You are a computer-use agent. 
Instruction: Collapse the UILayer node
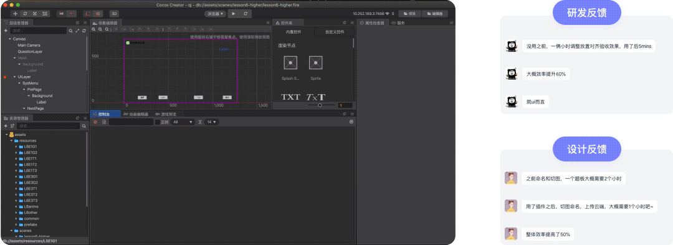coord(14,77)
